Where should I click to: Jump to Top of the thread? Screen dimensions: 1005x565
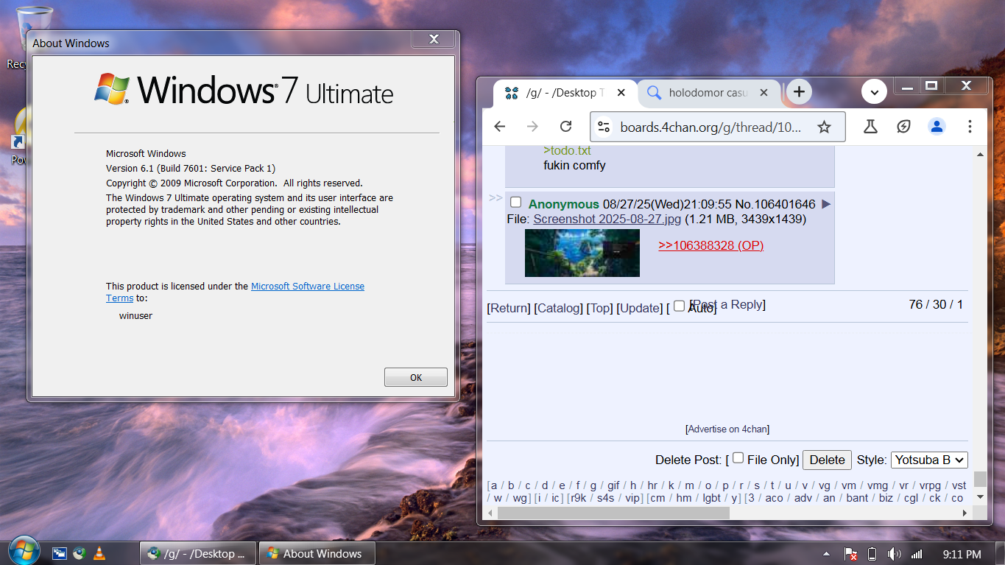(x=599, y=308)
